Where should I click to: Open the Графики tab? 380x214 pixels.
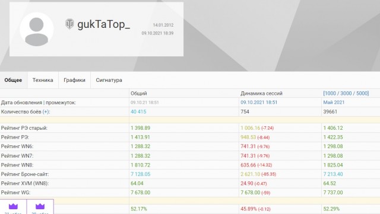click(x=74, y=80)
